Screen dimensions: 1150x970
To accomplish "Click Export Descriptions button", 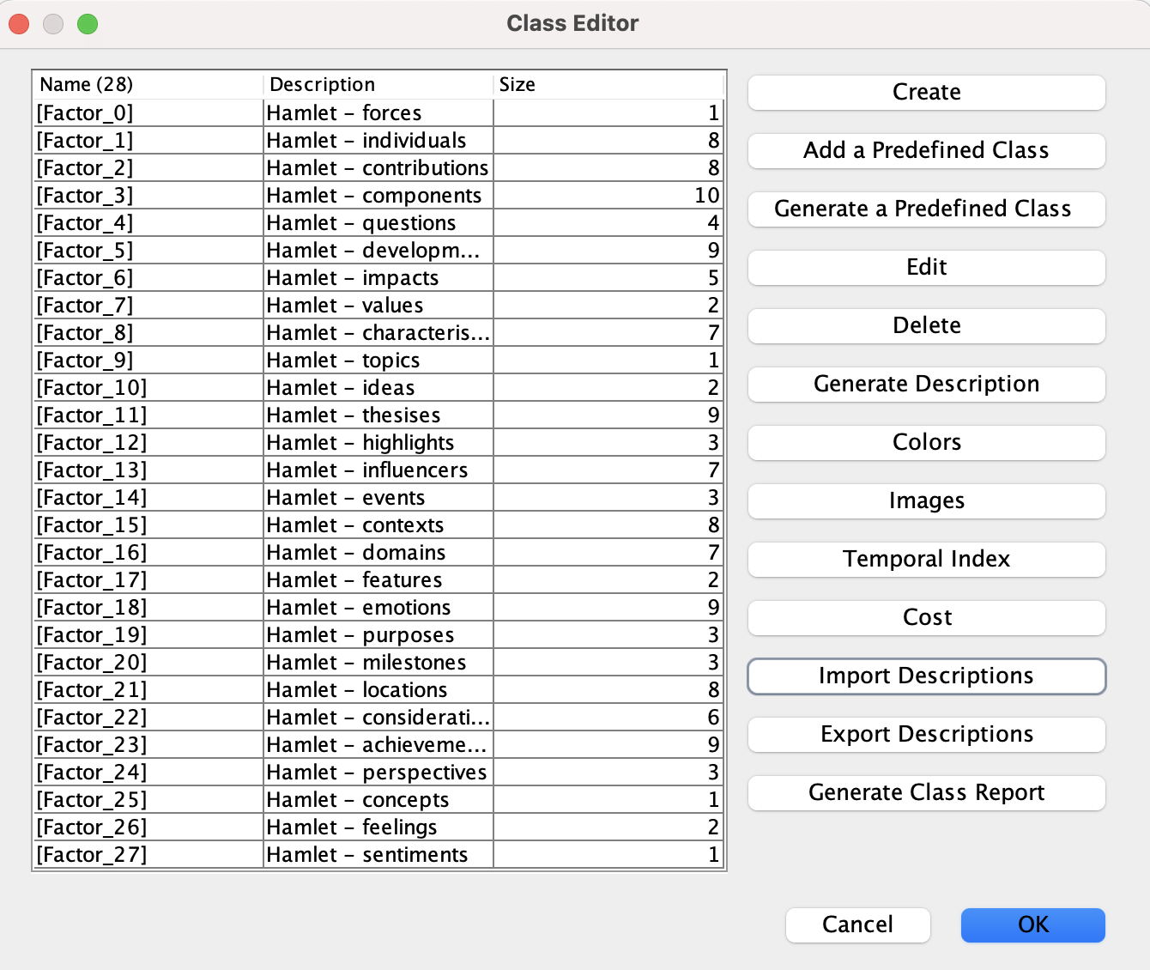I will point(926,734).
